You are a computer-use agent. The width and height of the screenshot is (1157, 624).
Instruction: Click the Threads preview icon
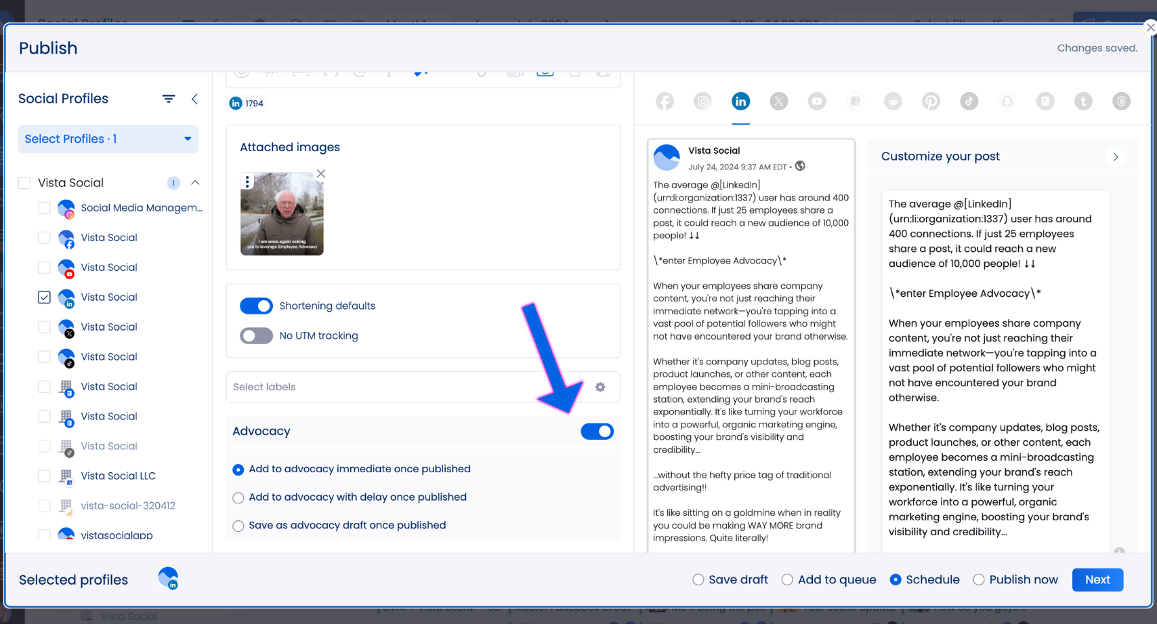click(1121, 101)
